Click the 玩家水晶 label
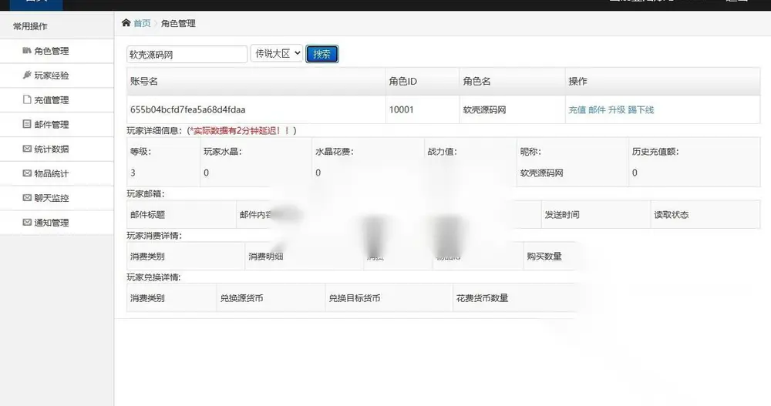The height and width of the screenshot is (406, 771). pyautogui.click(x=223, y=152)
